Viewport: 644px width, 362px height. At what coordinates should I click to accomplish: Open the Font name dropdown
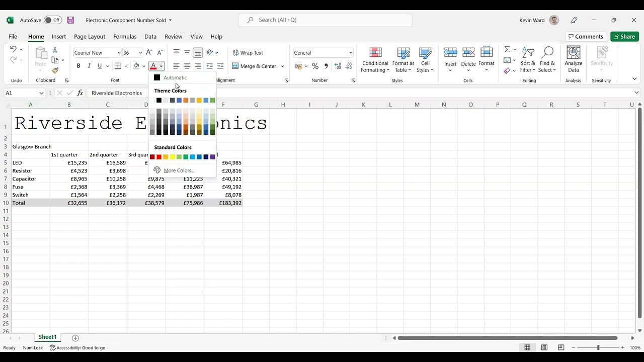coord(119,53)
